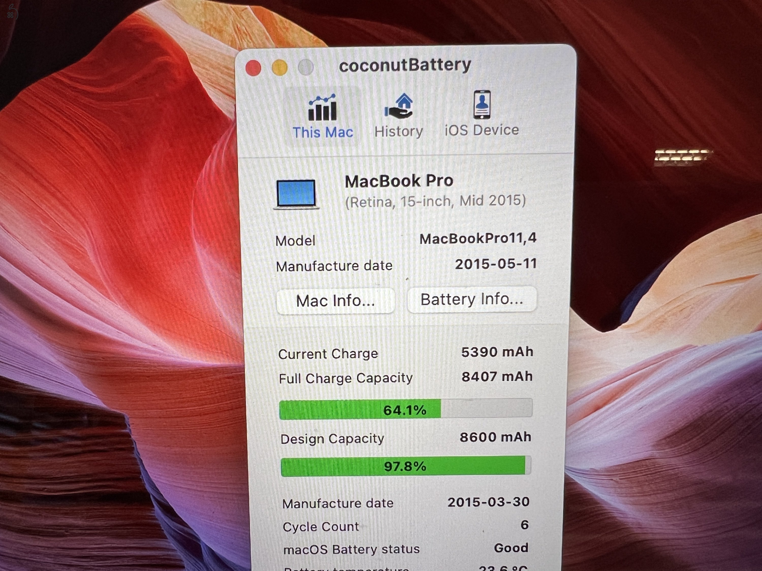
Task: Click the Design Capacity label
Action: click(x=332, y=439)
